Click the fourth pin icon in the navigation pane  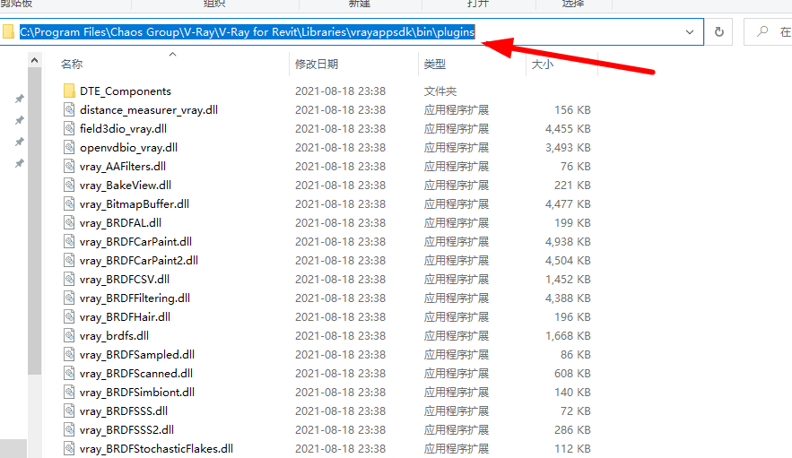(19, 164)
